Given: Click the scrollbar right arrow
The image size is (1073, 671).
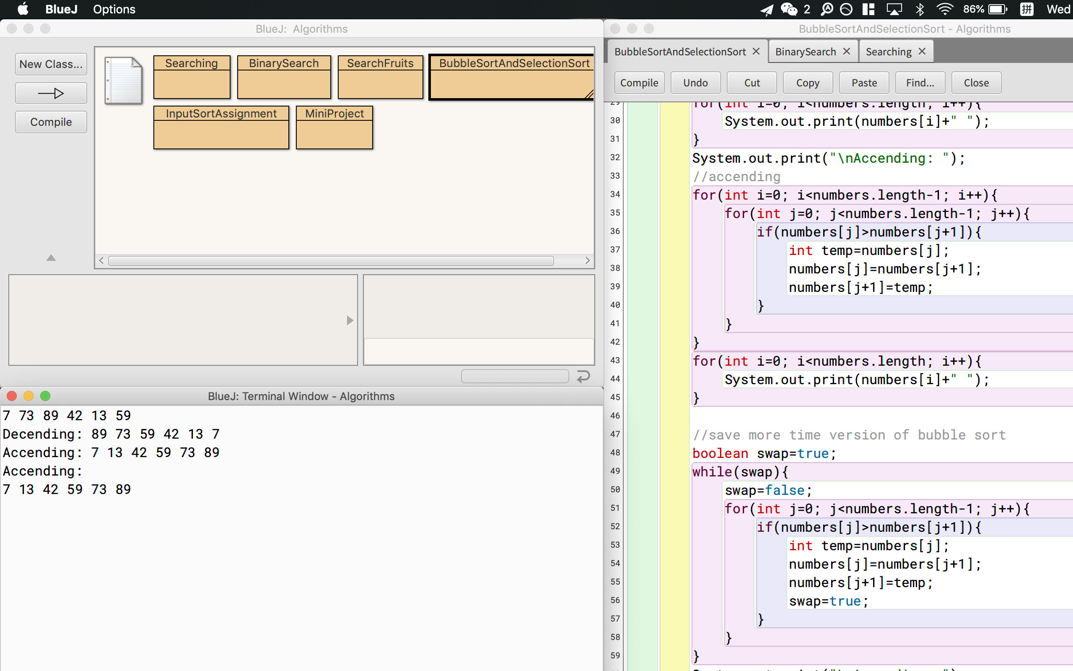Looking at the screenshot, I should click(588, 260).
